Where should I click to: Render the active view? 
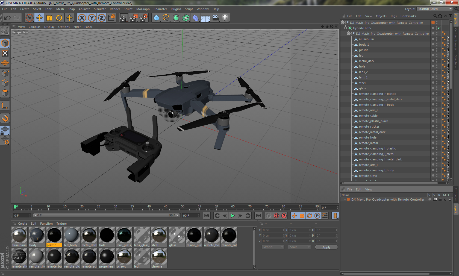pyautogui.click(x=123, y=18)
